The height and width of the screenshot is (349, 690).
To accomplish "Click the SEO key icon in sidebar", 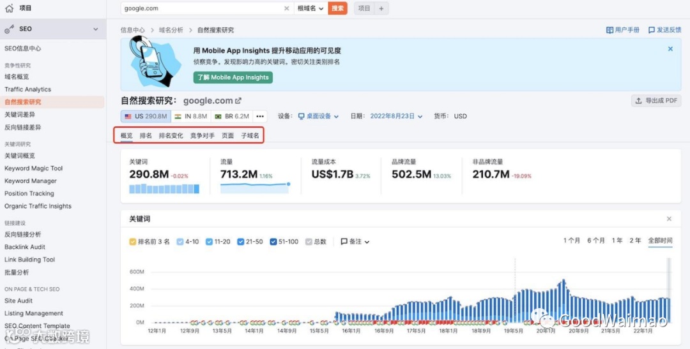I will [x=9, y=29].
